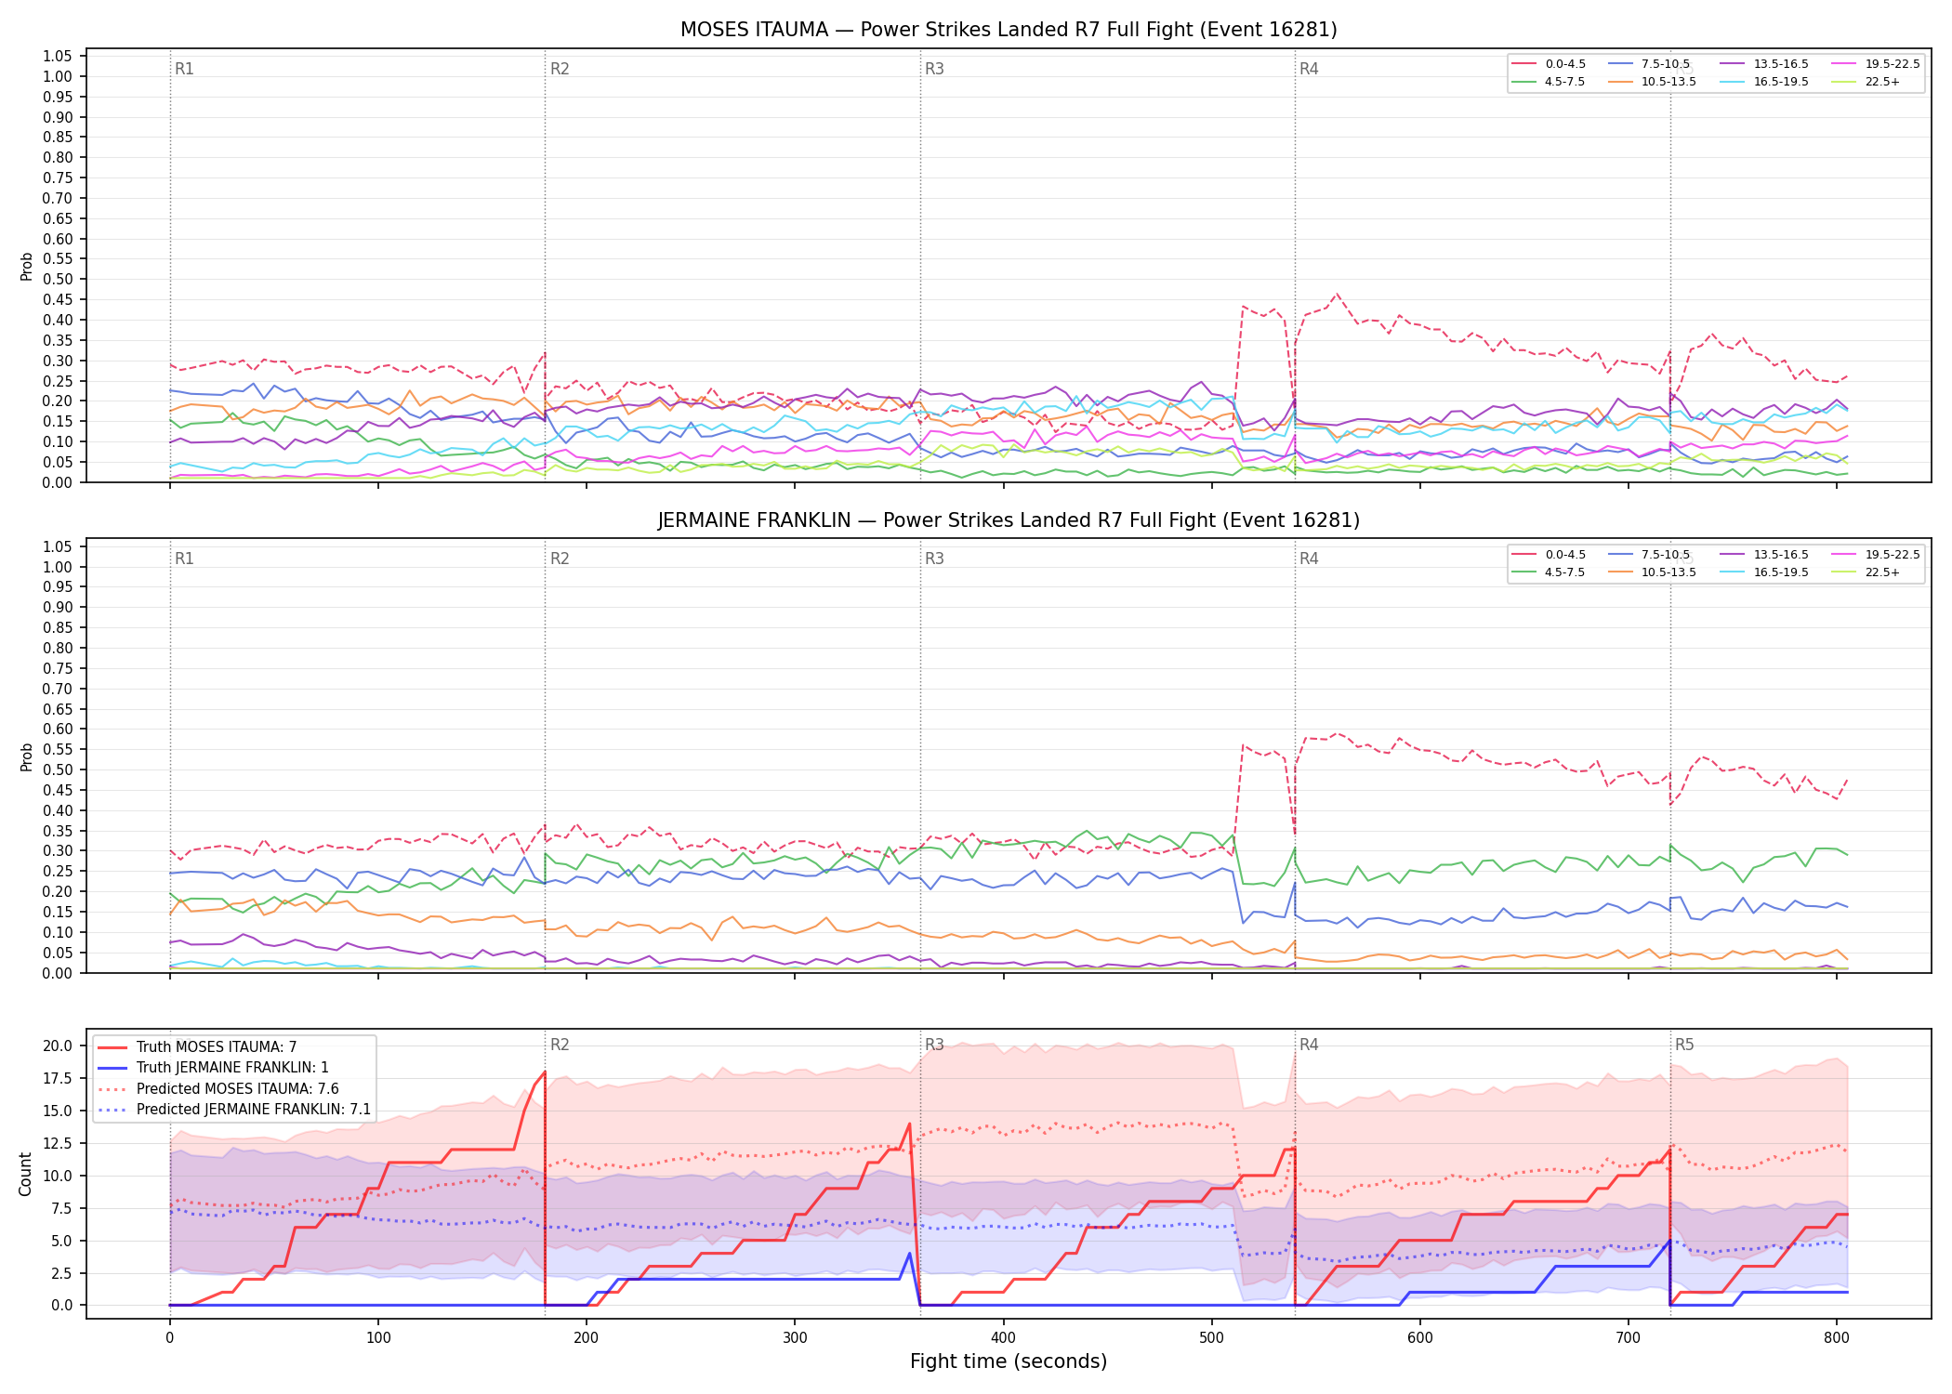The width and height of the screenshot is (1952, 1394).
Task: Click the JERMAINE FRANKLIN Power Strikes chart title
Action: point(1009,520)
